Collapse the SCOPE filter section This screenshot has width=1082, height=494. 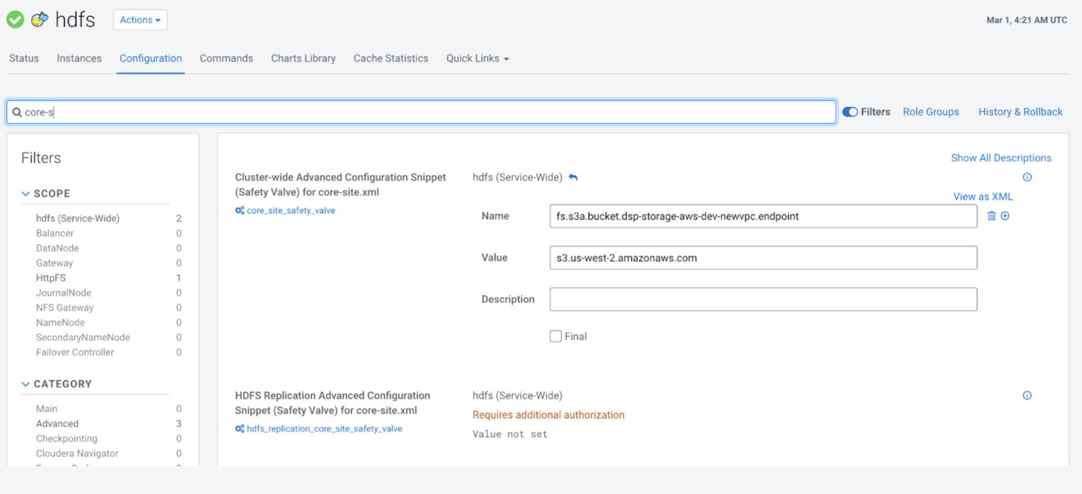[x=26, y=194]
